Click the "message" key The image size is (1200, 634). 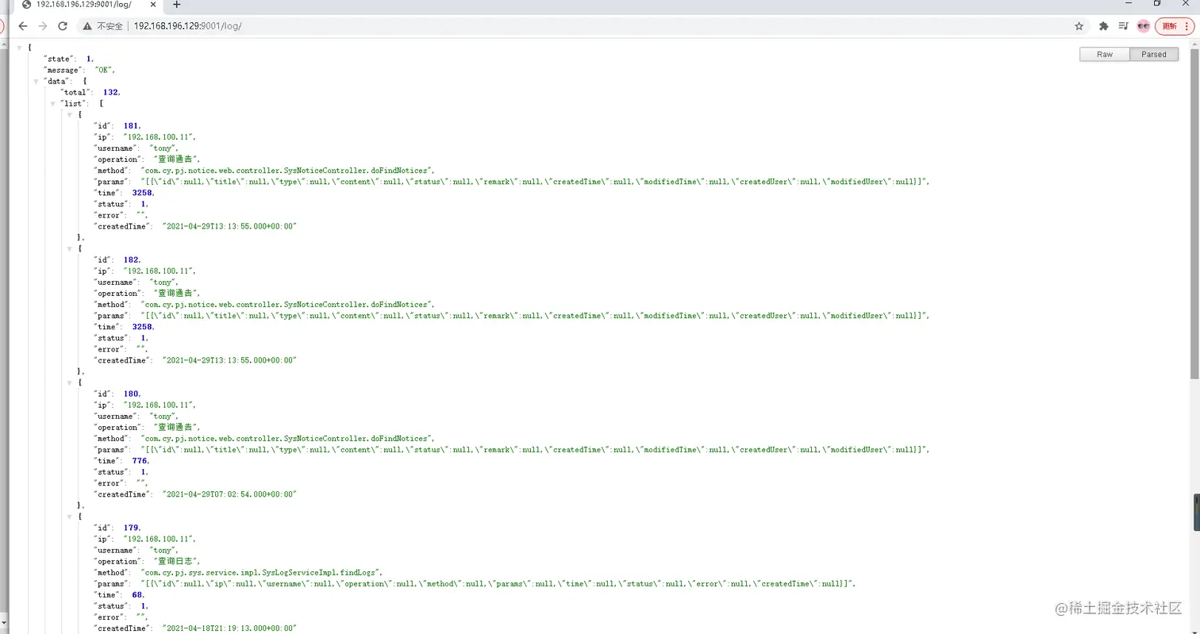[63, 70]
